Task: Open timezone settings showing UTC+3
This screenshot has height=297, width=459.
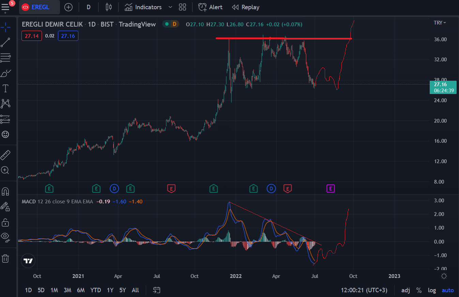Action: pyautogui.click(x=364, y=290)
